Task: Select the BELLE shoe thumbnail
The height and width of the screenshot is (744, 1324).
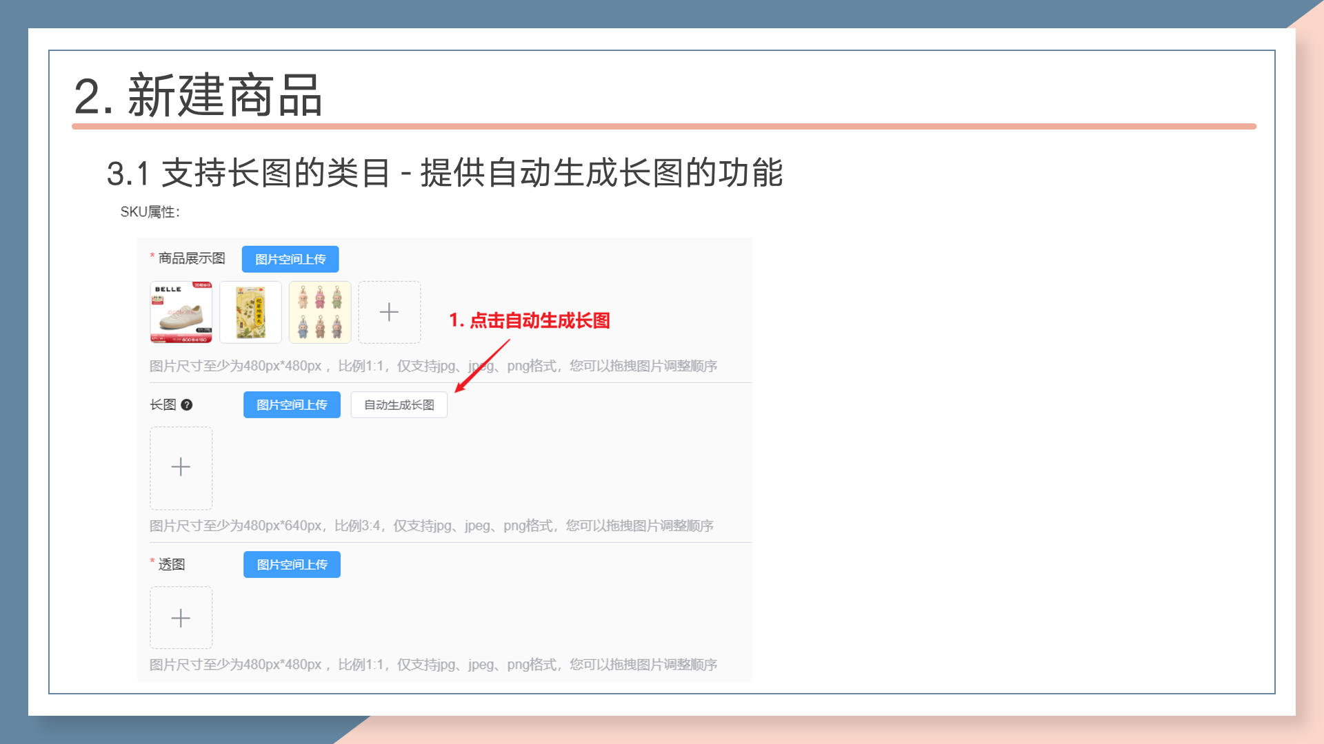Action: 181,312
